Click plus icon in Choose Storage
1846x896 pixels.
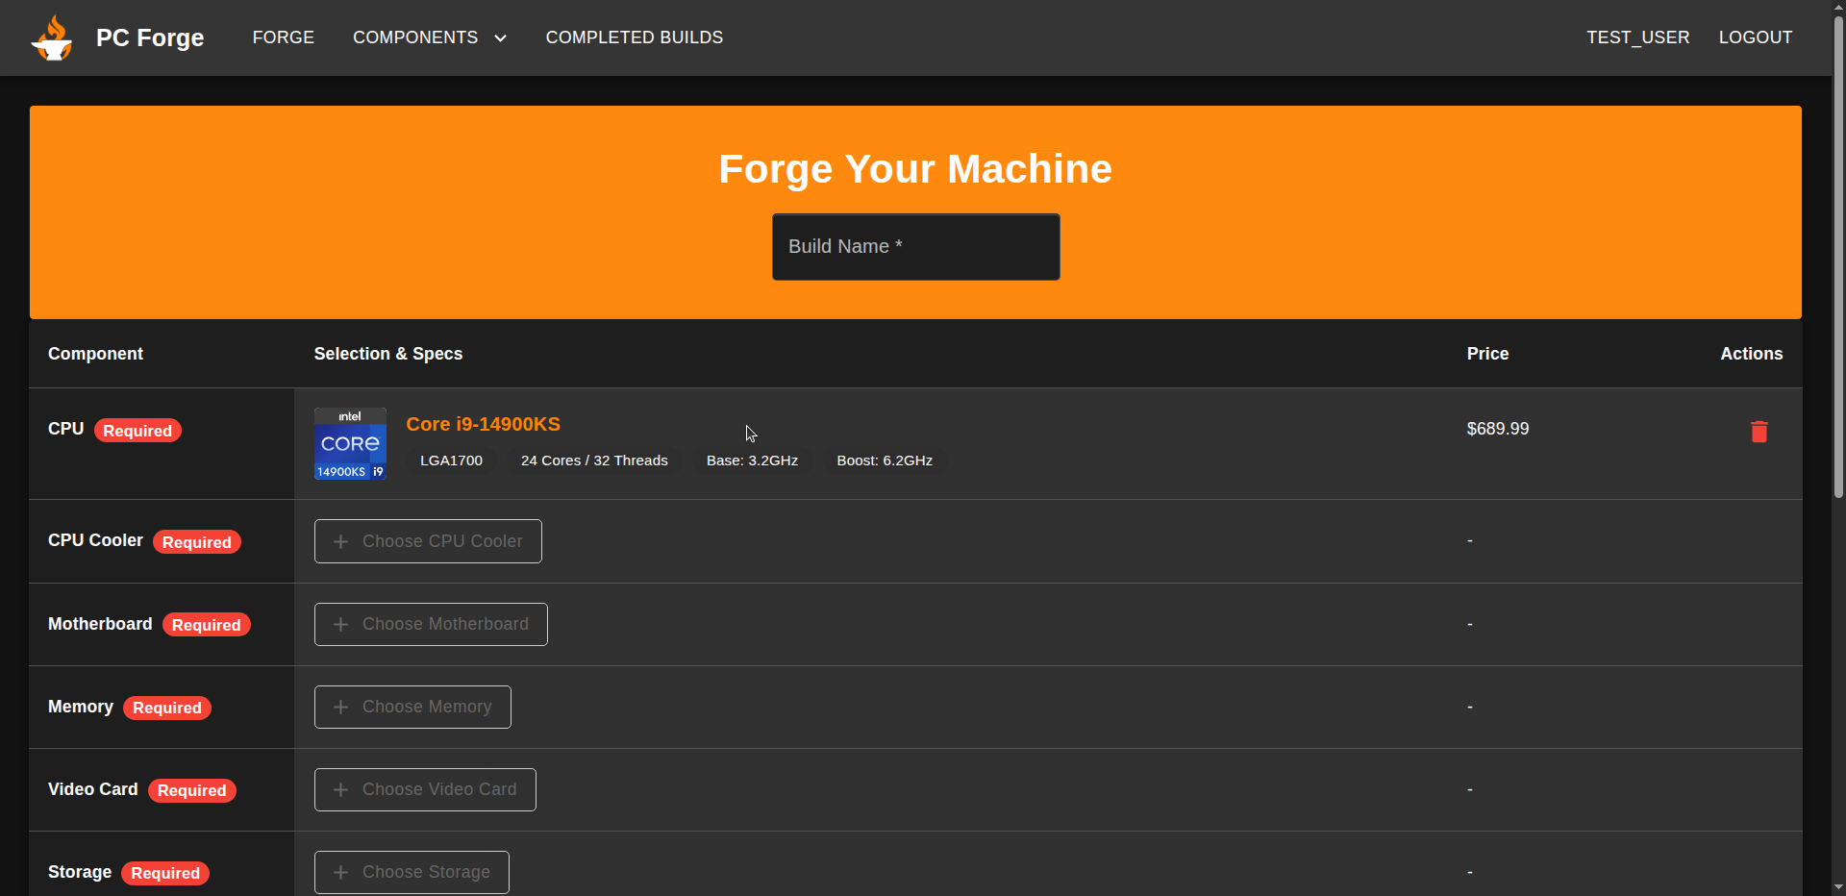[340, 873]
